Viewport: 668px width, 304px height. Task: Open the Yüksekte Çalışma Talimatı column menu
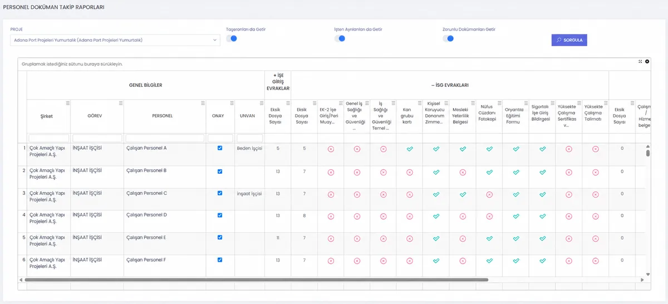tap(606, 103)
